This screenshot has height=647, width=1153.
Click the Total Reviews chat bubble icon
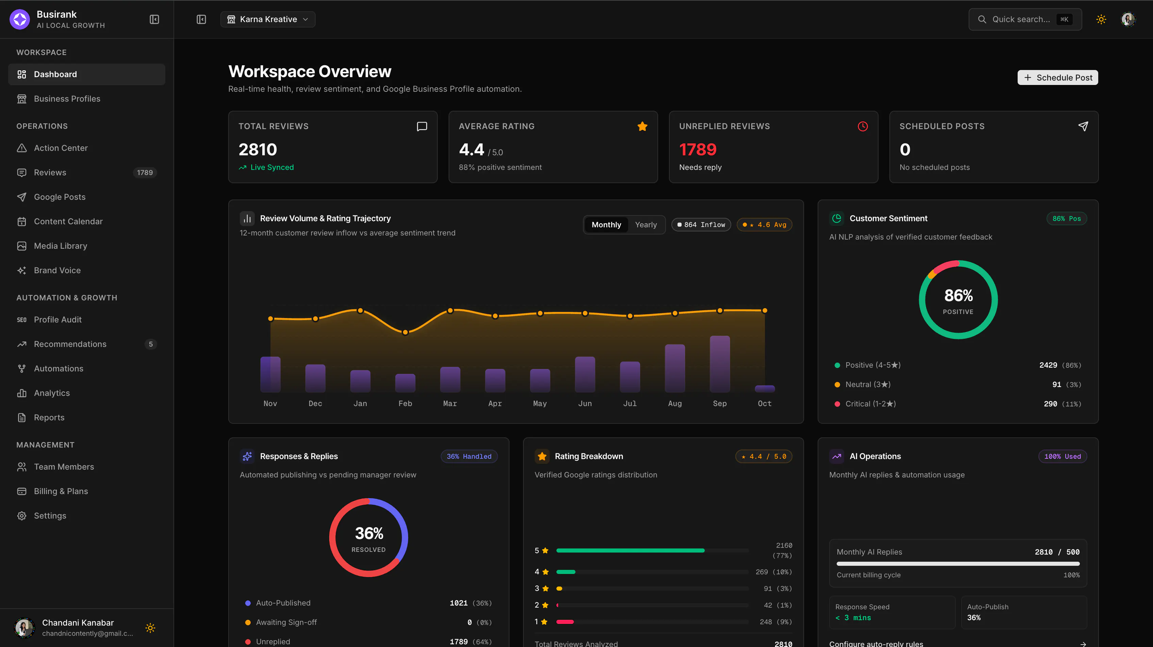(x=422, y=126)
